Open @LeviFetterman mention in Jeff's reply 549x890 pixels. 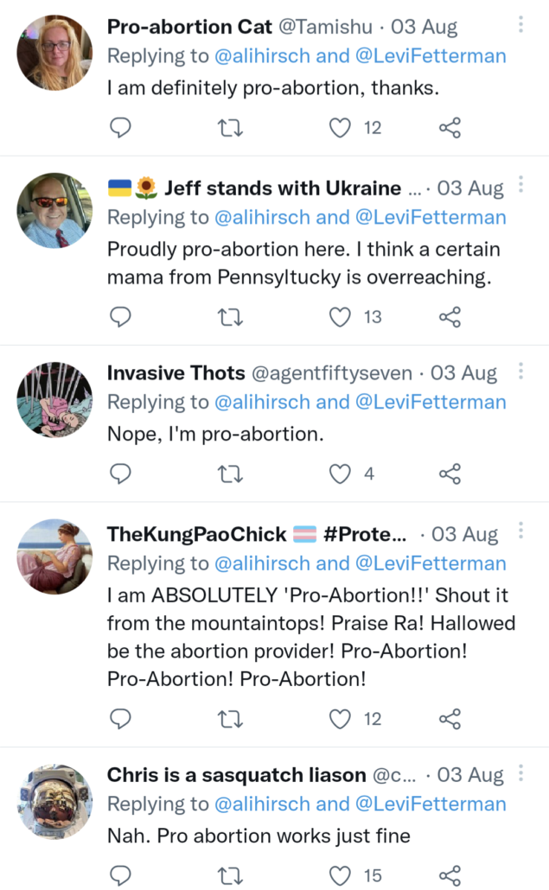click(x=432, y=217)
